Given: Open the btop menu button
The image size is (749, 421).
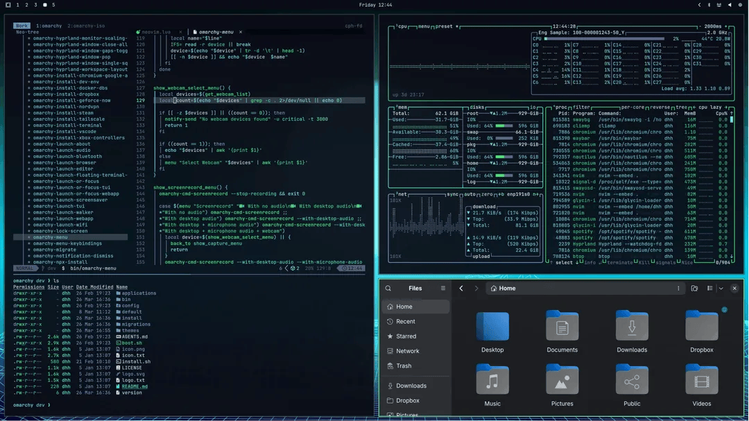Looking at the screenshot, I should tap(424, 26).
